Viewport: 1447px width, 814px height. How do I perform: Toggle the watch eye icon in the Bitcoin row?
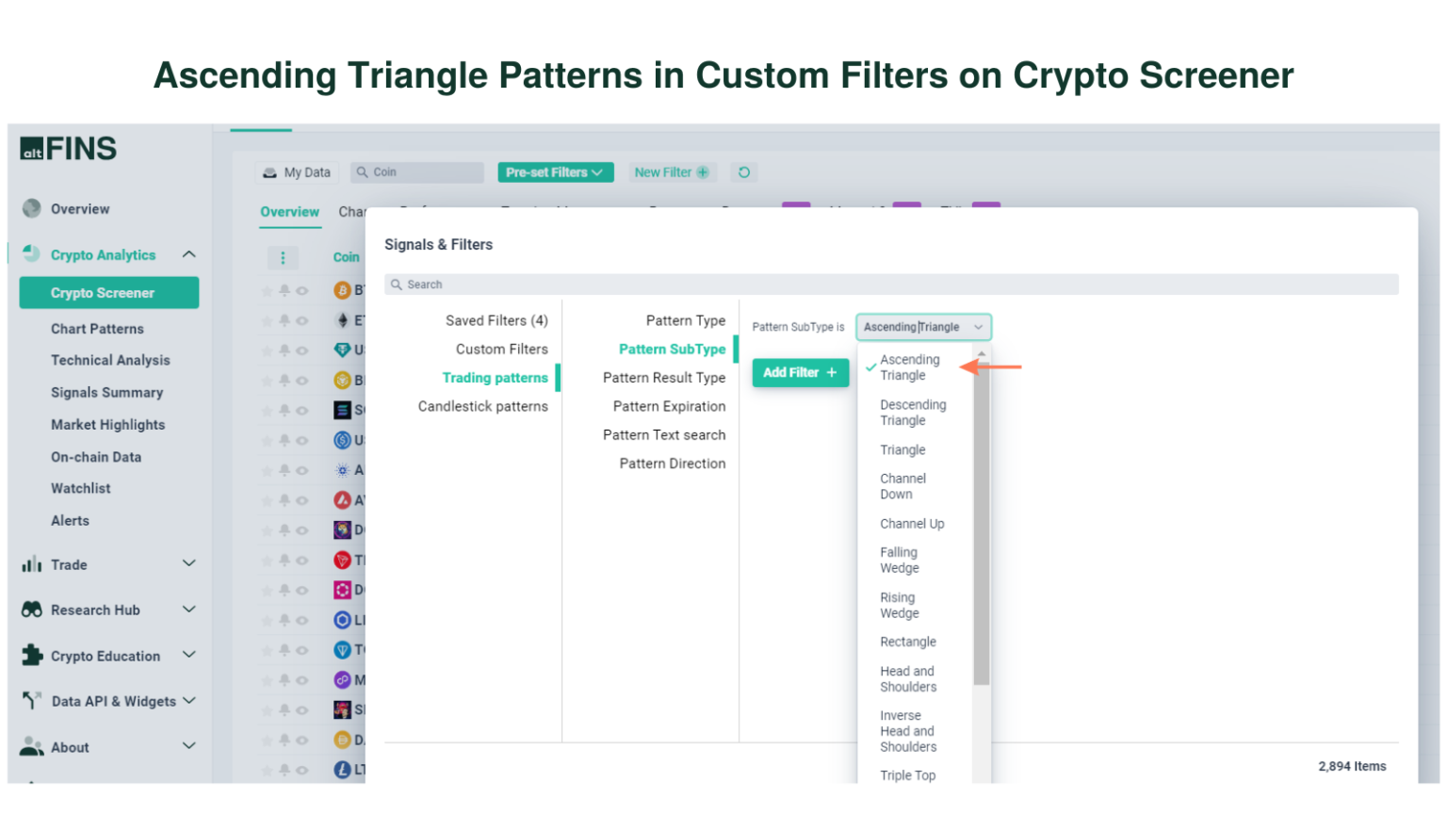pos(302,291)
